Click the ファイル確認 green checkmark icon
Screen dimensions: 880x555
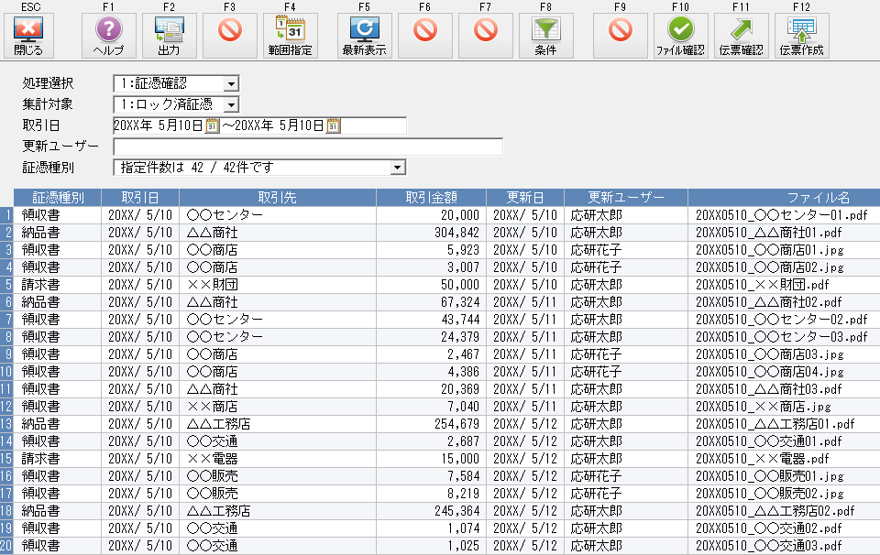(x=680, y=35)
